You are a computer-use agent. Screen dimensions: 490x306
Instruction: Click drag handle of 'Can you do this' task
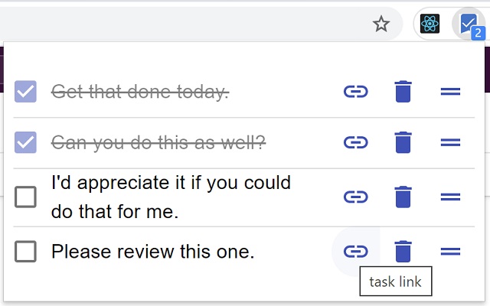pos(451,142)
